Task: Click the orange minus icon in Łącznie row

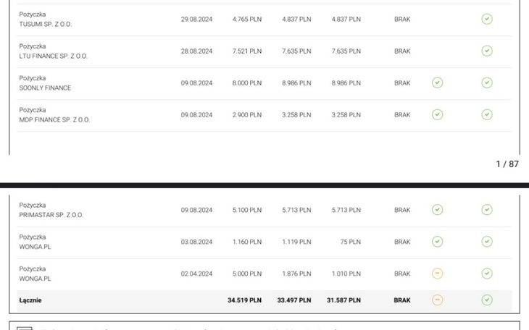Action: [x=437, y=300]
